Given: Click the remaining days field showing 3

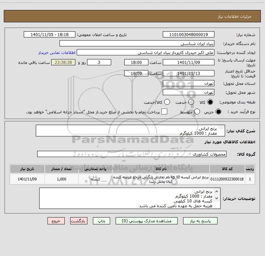Looking at the screenshot, I should click(99, 62).
